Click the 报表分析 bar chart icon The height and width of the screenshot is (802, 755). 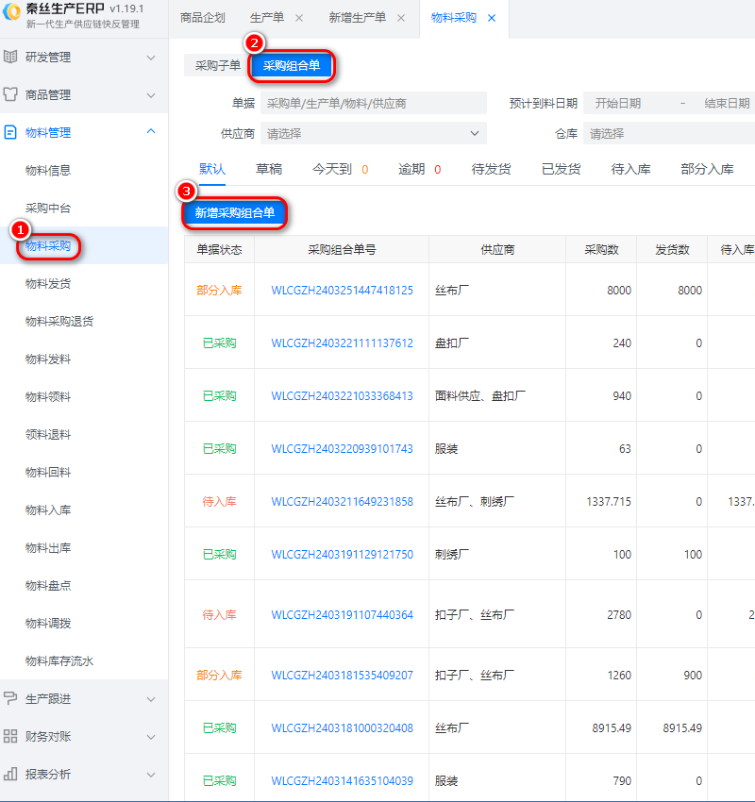click(11, 775)
